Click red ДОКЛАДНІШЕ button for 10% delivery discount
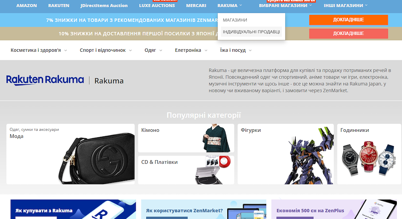 [x=348, y=33]
